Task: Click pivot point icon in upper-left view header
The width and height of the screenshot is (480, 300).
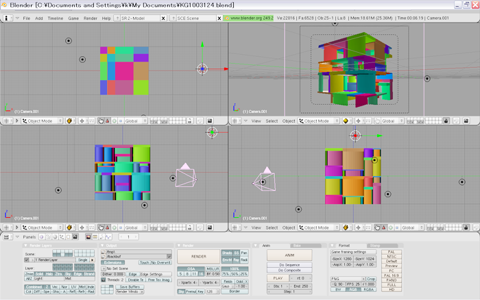Action: click(x=82, y=121)
